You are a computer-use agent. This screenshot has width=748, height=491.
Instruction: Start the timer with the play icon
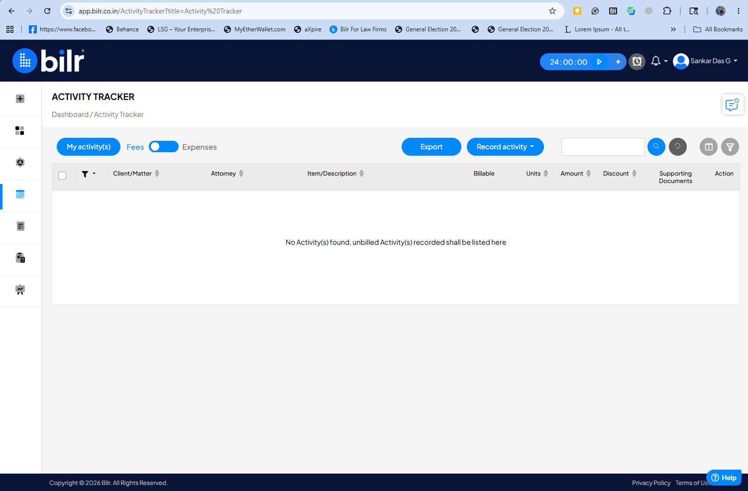pos(599,62)
